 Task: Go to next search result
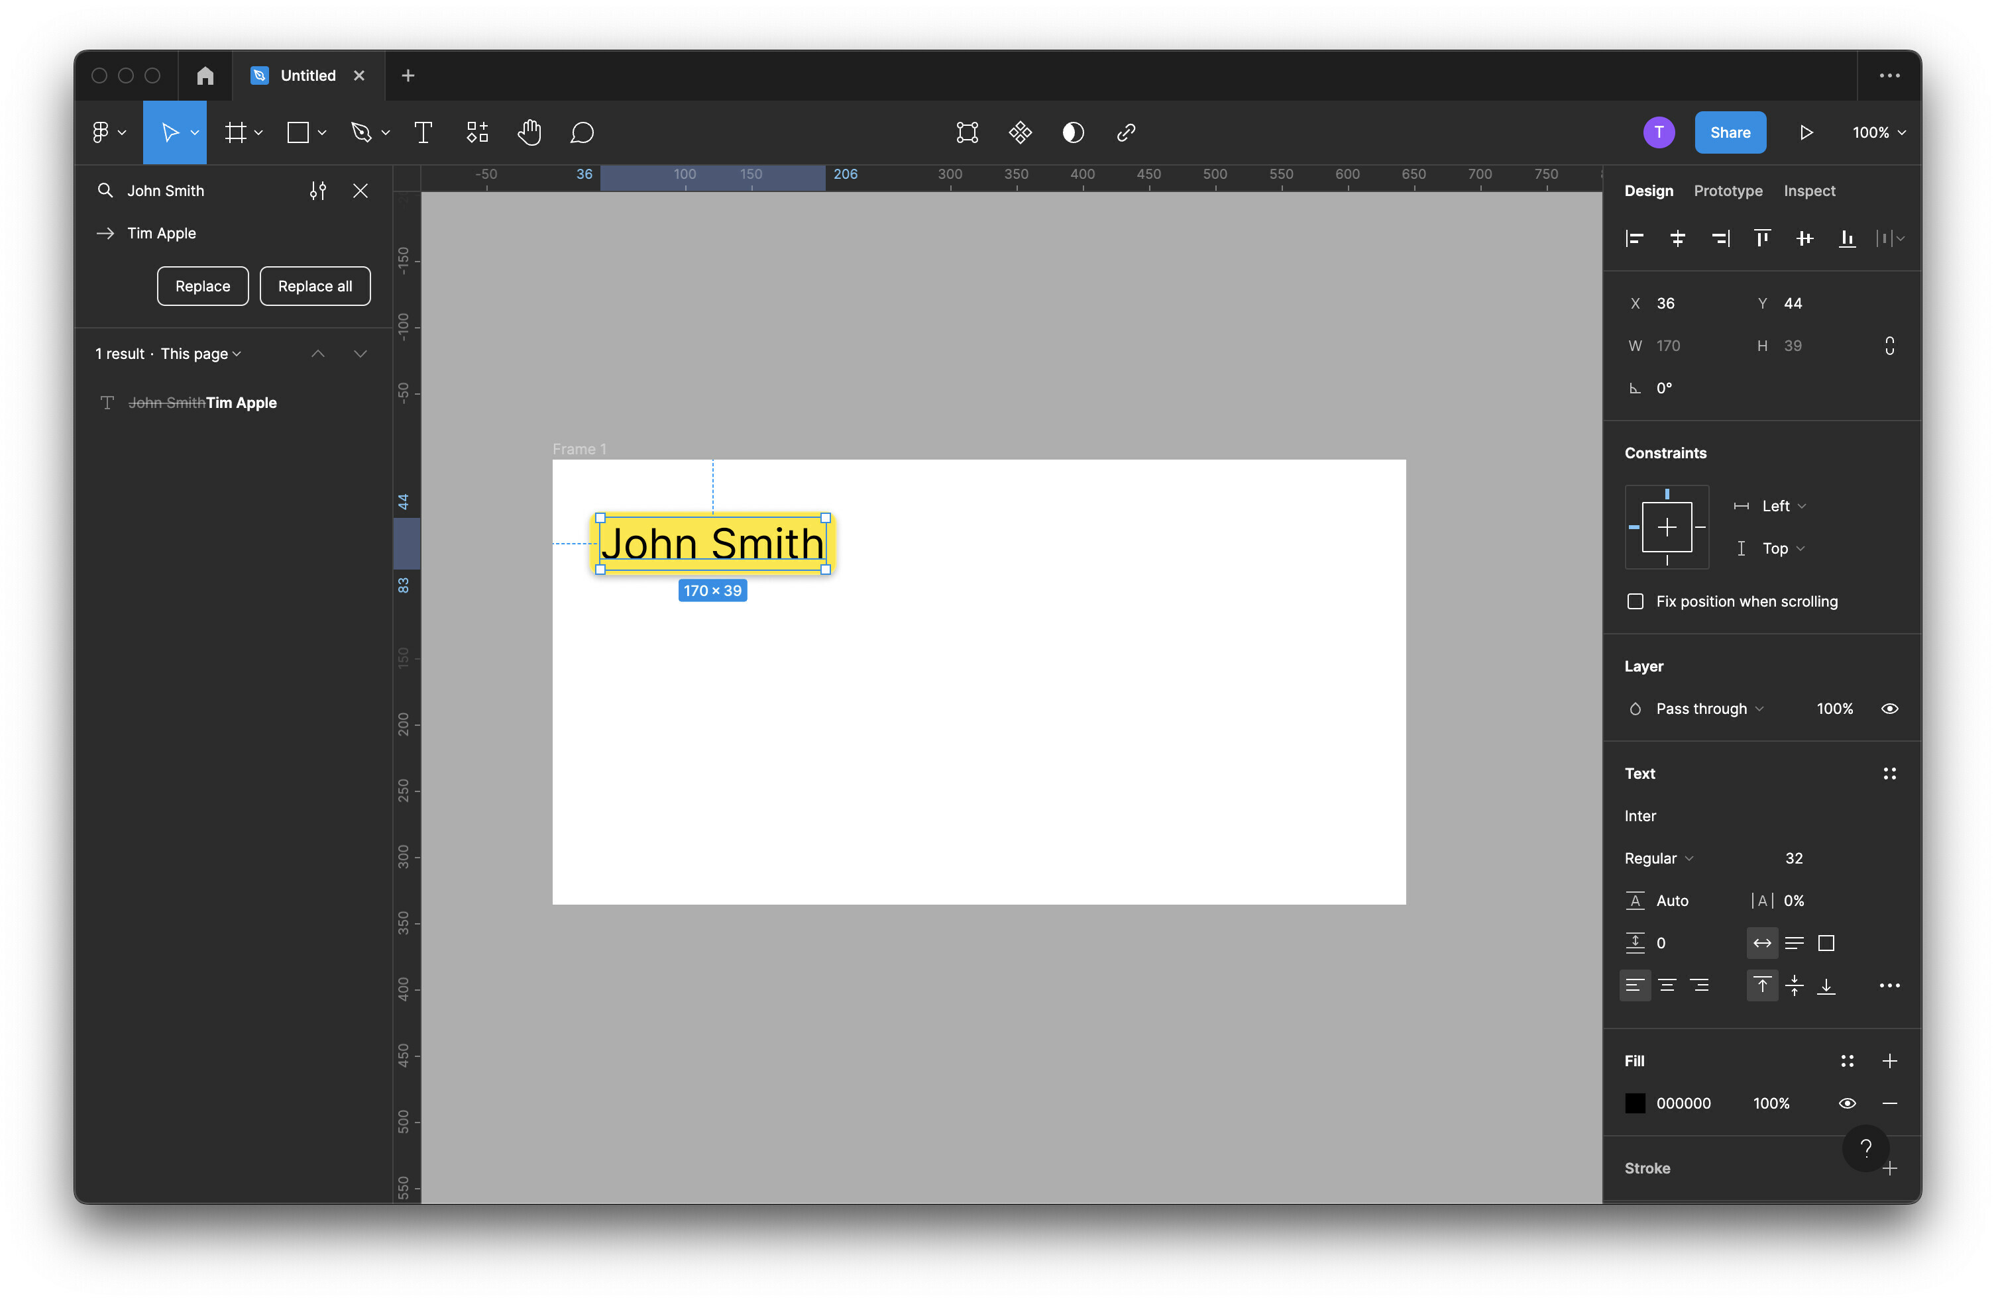(360, 354)
